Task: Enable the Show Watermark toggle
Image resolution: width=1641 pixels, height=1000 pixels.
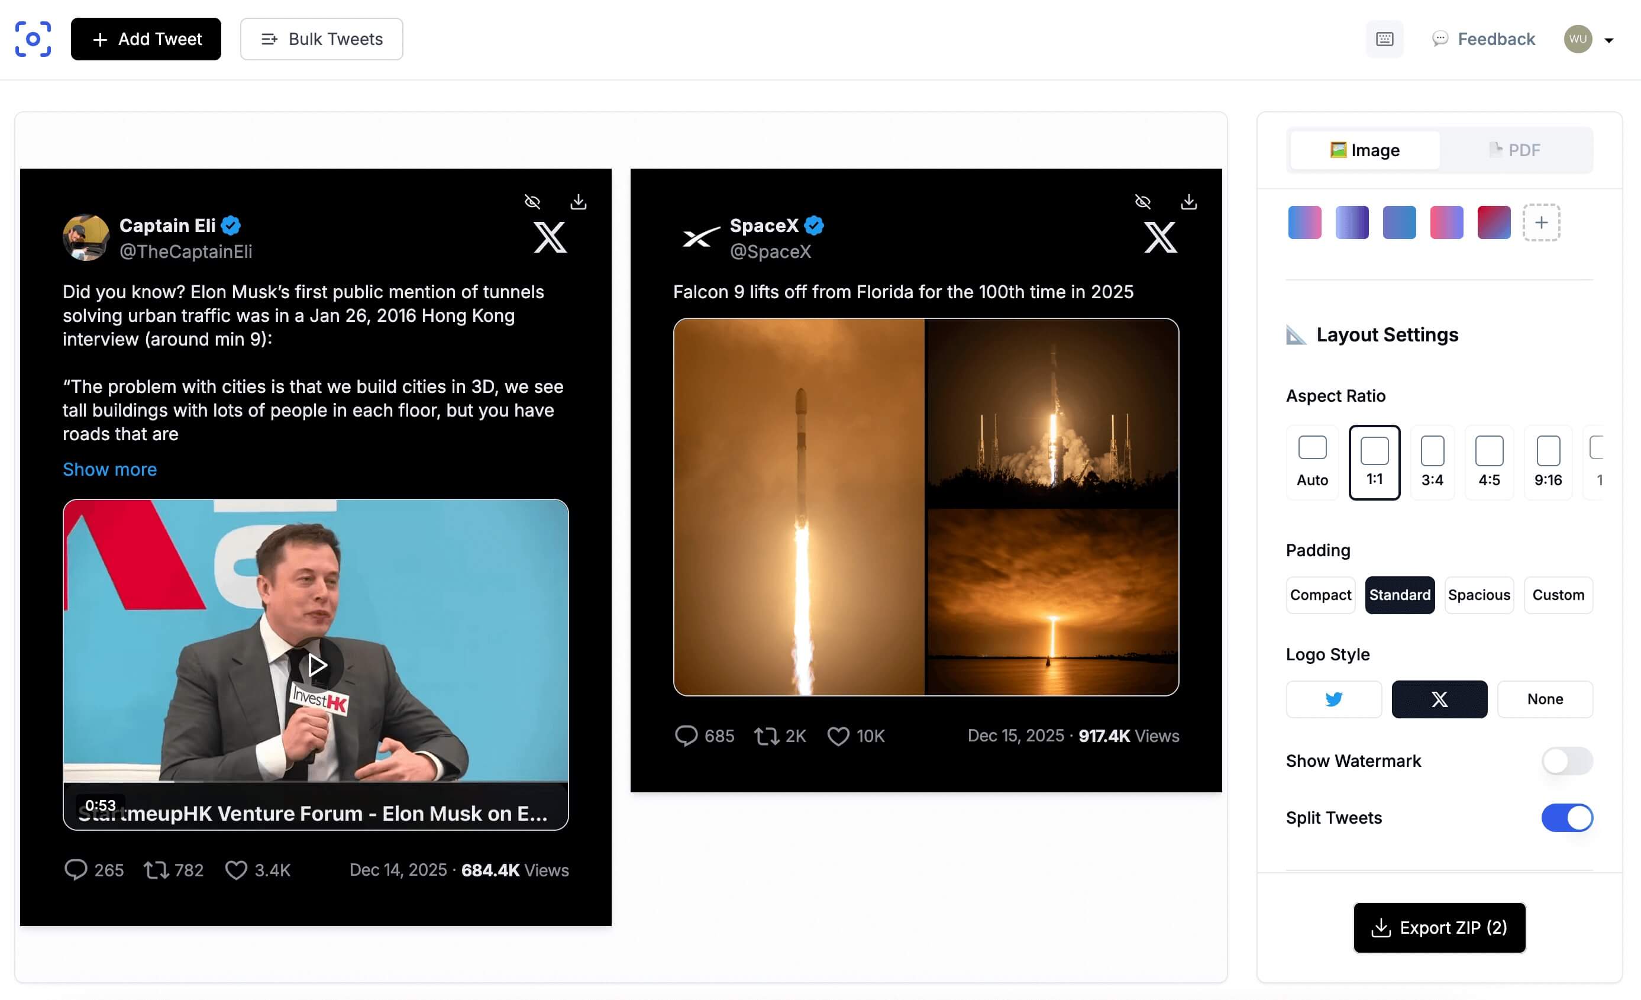Action: pyautogui.click(x=1566, y=761)
